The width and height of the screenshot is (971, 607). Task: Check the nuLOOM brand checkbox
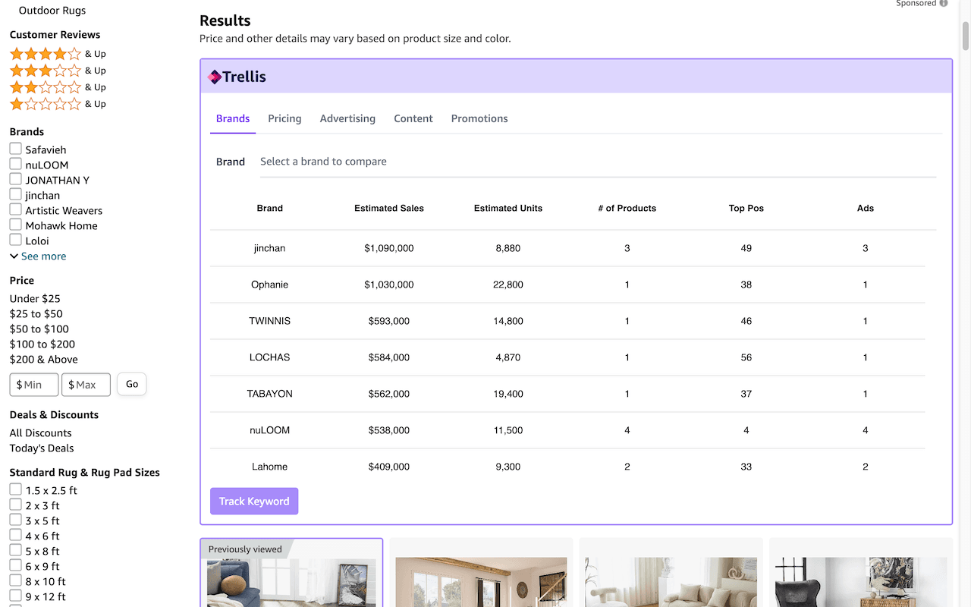15,164
